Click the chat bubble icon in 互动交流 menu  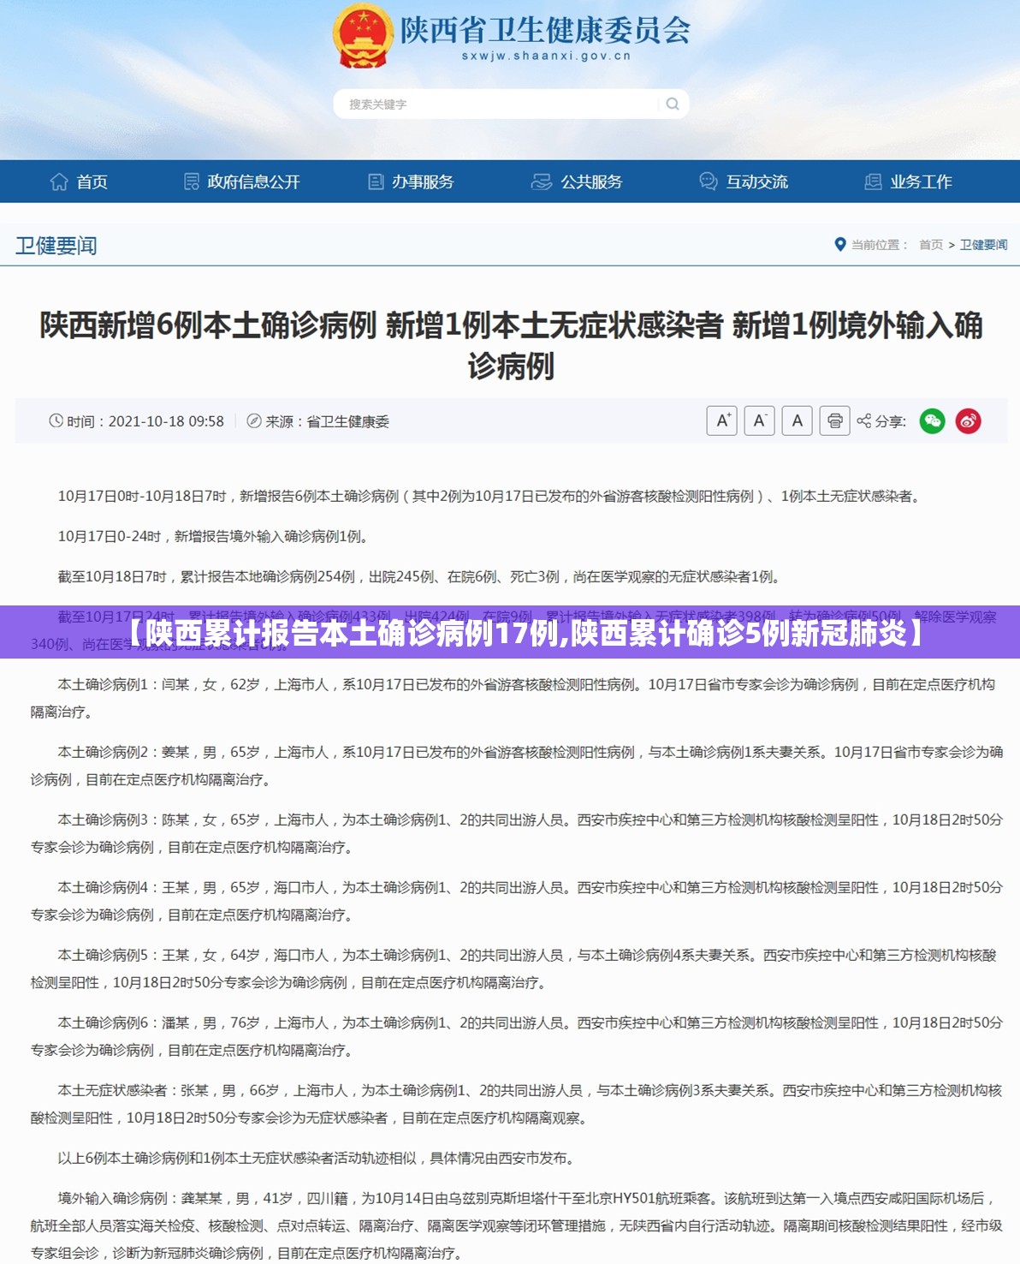709,182
